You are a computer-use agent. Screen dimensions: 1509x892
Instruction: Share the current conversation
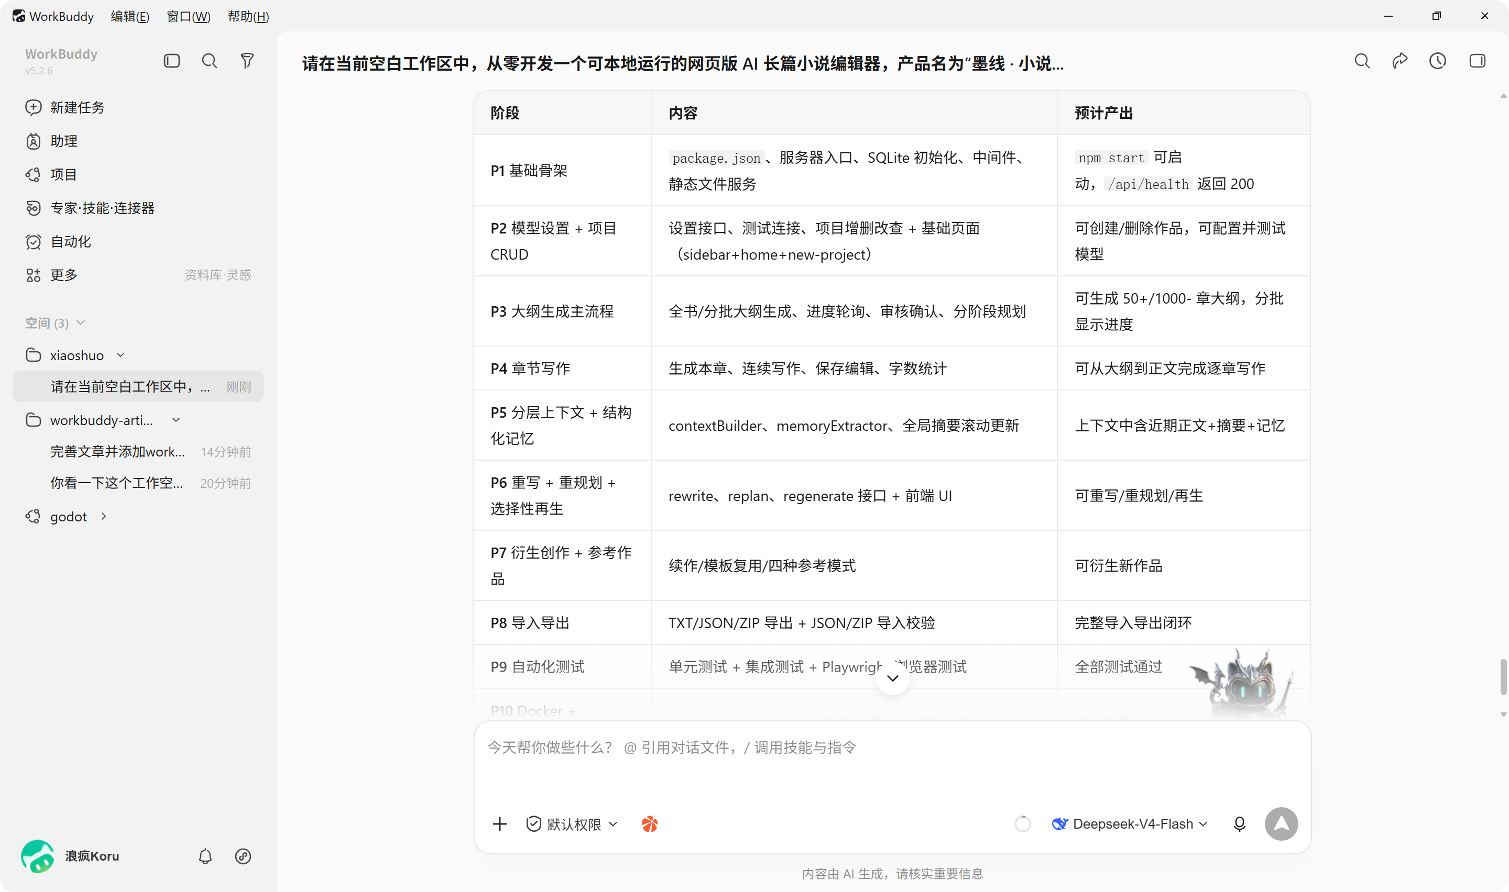tap(1400, 61)
